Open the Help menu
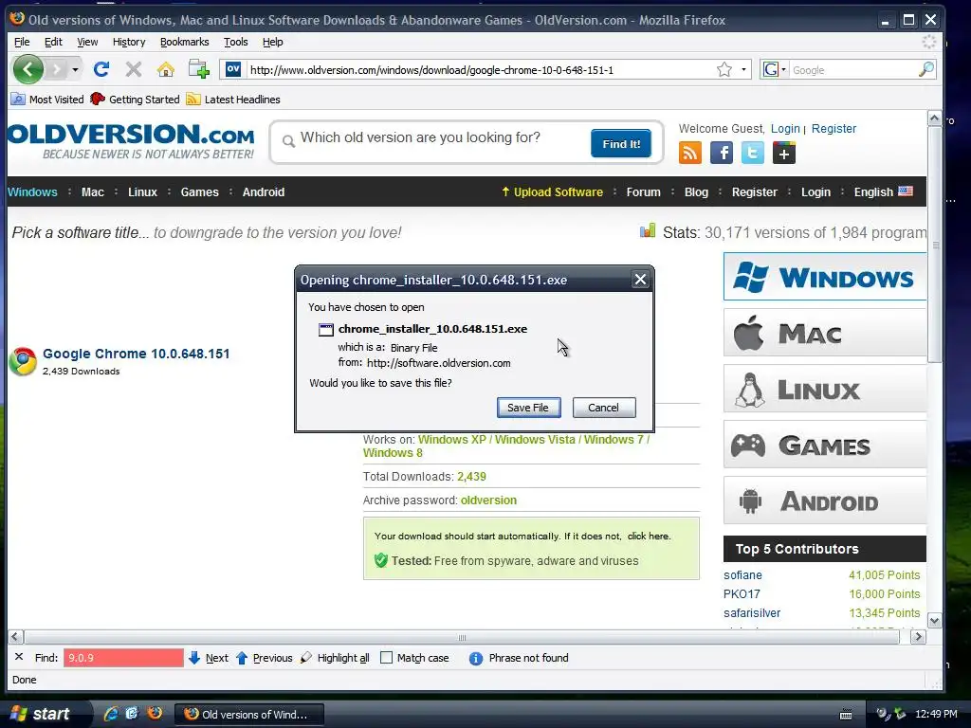This screenshot has width=971, height=728. [x=272, y=42]
